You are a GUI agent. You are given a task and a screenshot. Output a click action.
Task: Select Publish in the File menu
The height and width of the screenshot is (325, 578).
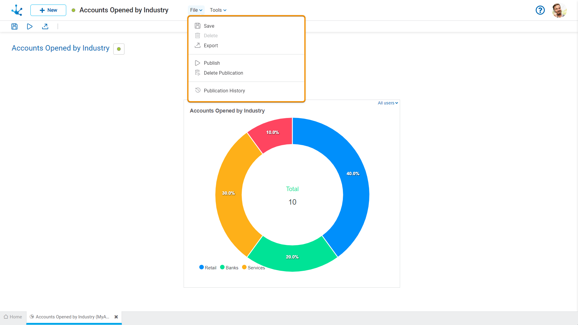(x=212, y=63)
